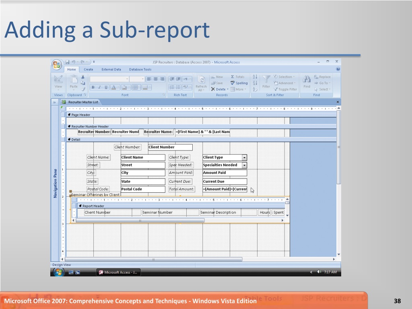This screenshot has width=412, height=309.
Task: Click the Totals sigma button
Action: (237, 77)
